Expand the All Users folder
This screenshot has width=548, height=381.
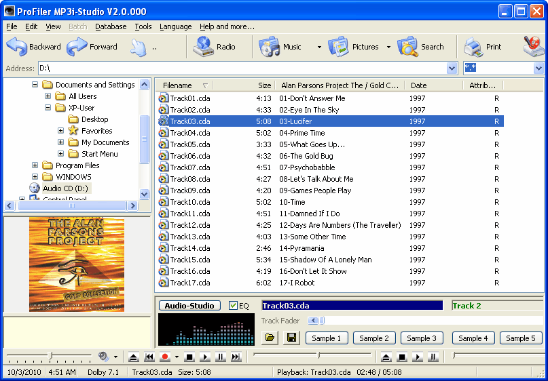coord(48,96)
